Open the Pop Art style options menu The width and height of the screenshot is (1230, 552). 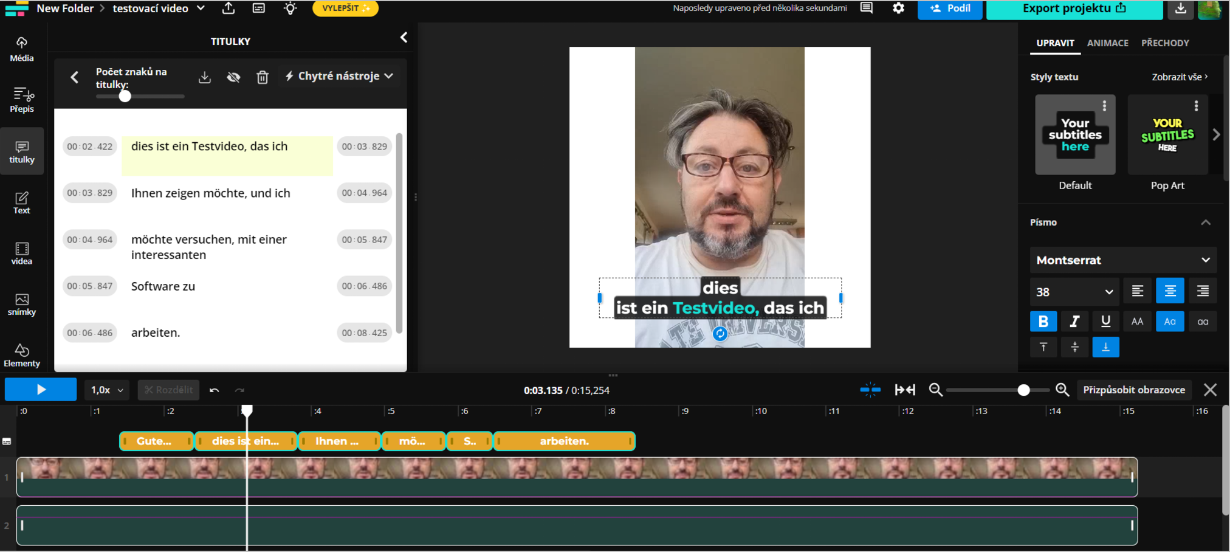1196,106
